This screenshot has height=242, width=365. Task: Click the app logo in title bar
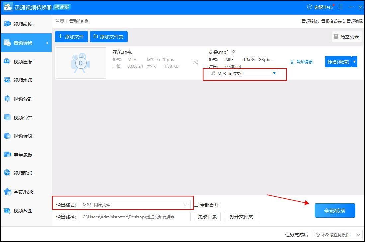(8, 7)
